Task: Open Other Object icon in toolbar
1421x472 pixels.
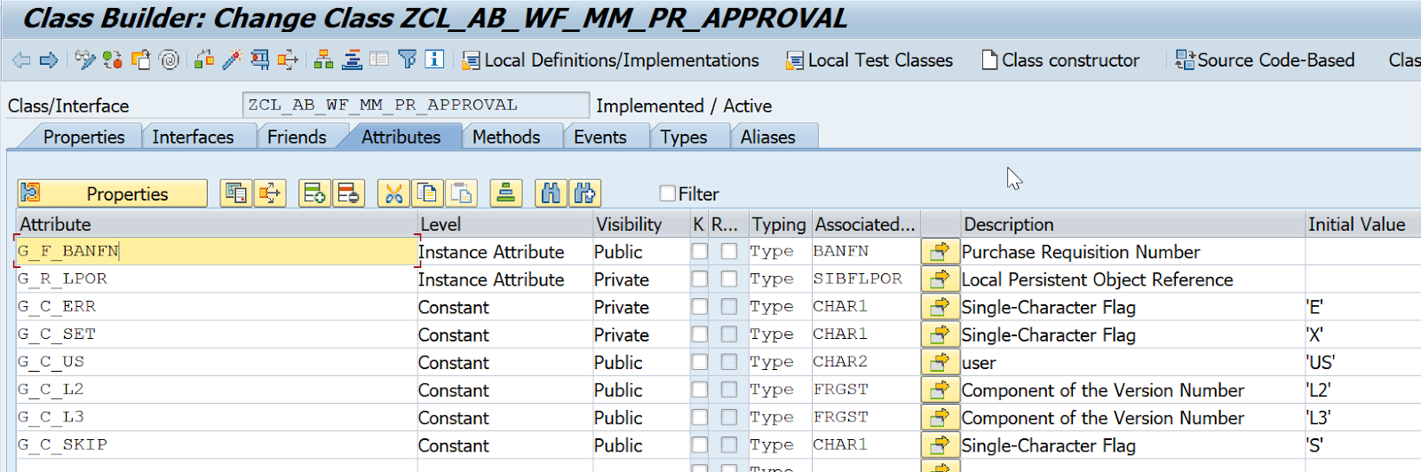Action: click(141, 60)
